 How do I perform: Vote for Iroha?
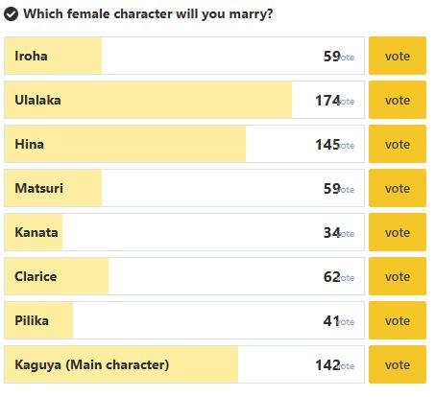point(398,56)
